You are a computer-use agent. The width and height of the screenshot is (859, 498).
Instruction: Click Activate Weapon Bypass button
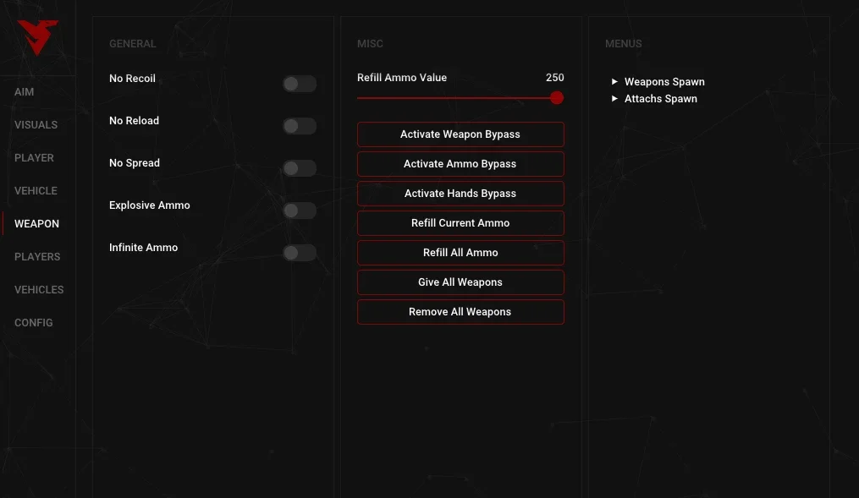coord(460,134)
